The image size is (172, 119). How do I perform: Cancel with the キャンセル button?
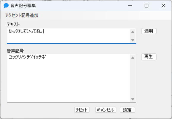click(x=105, y=110)
